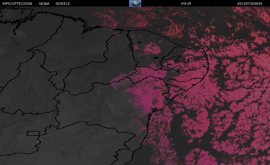Click the CPTEC logo in header

[135, 3]
